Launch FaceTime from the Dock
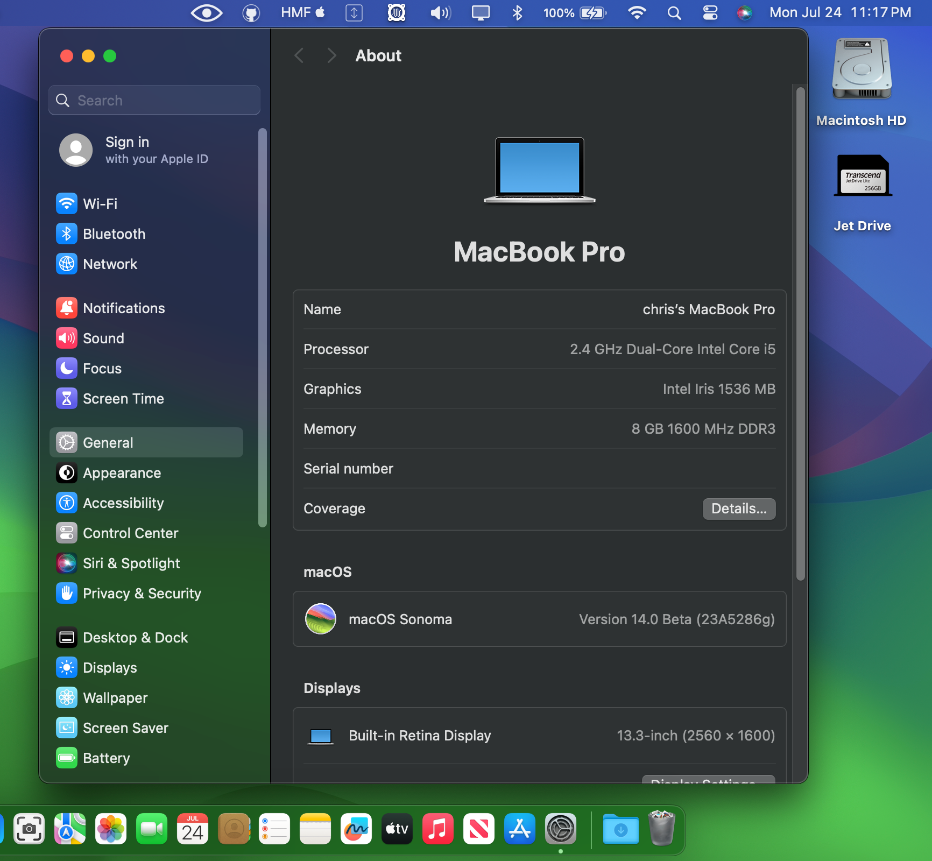The width and height of the screenshot is (932, 861). (x=152, y=829)
